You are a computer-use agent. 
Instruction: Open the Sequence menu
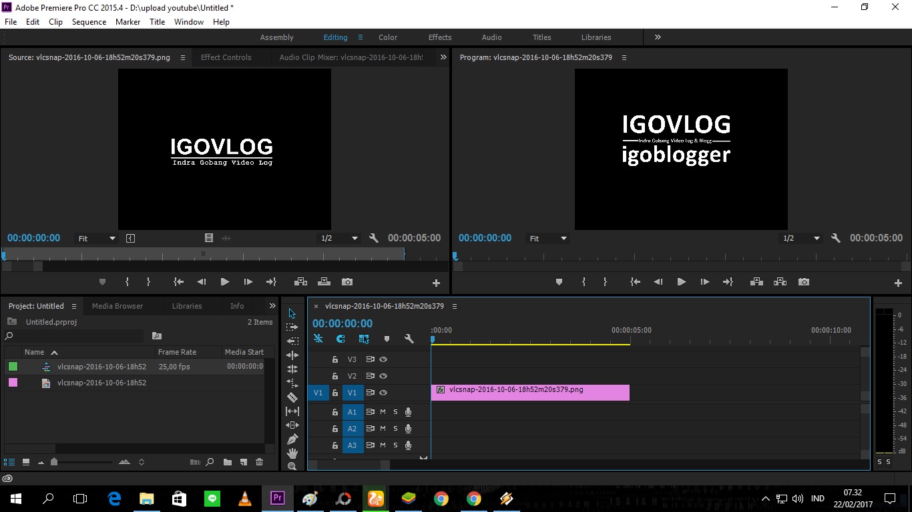(89, 21)
